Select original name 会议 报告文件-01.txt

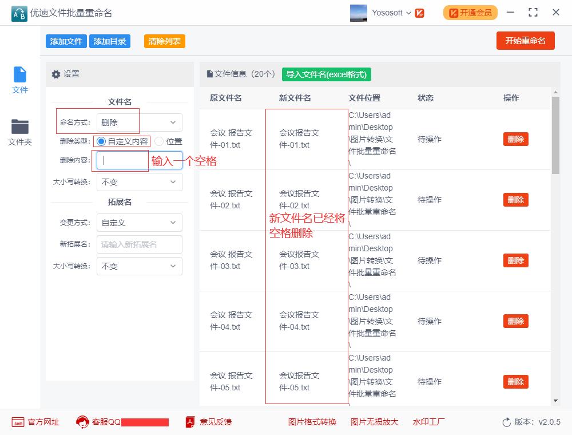[x=231, y=139]
